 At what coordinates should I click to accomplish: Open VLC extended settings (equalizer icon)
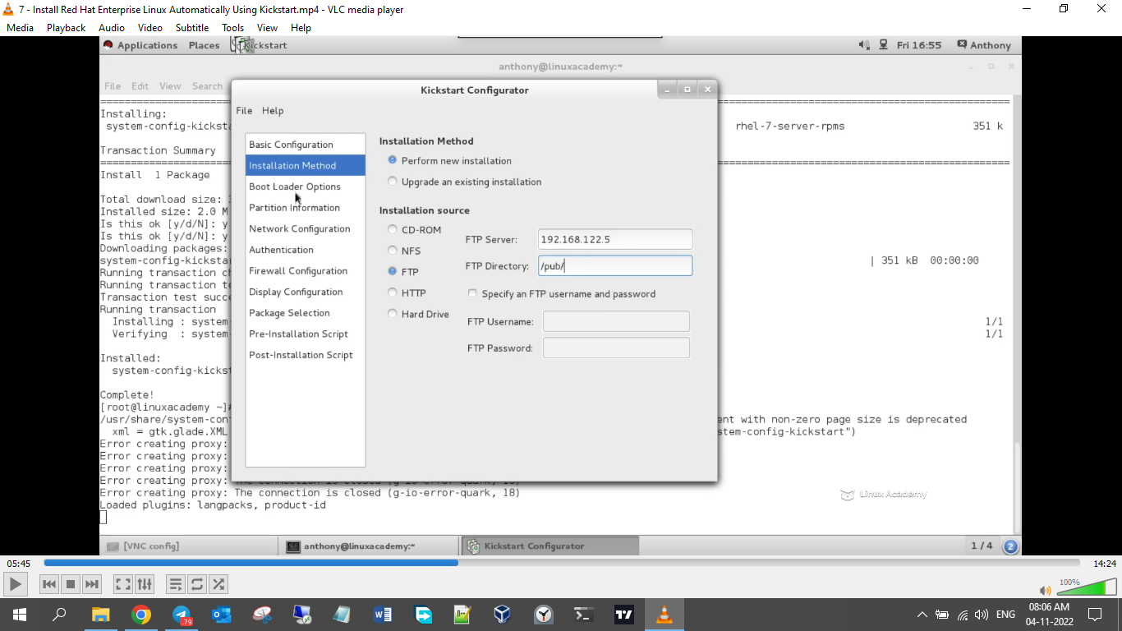pos(145,584)
